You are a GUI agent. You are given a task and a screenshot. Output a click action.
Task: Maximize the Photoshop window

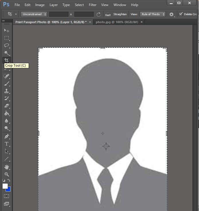tap(179, 3)
